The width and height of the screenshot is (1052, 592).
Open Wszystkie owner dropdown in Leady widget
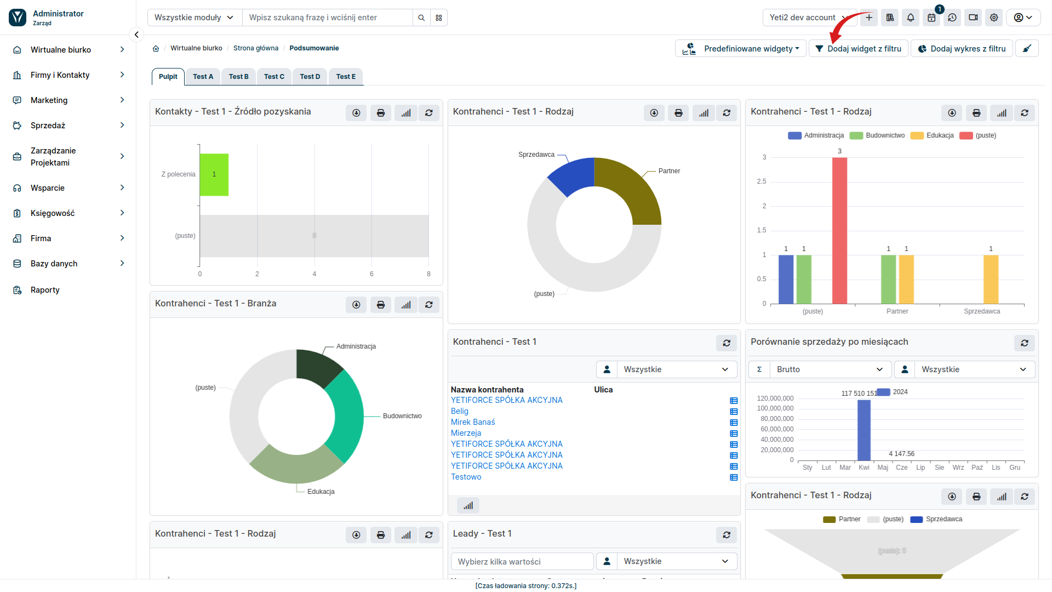677,561
